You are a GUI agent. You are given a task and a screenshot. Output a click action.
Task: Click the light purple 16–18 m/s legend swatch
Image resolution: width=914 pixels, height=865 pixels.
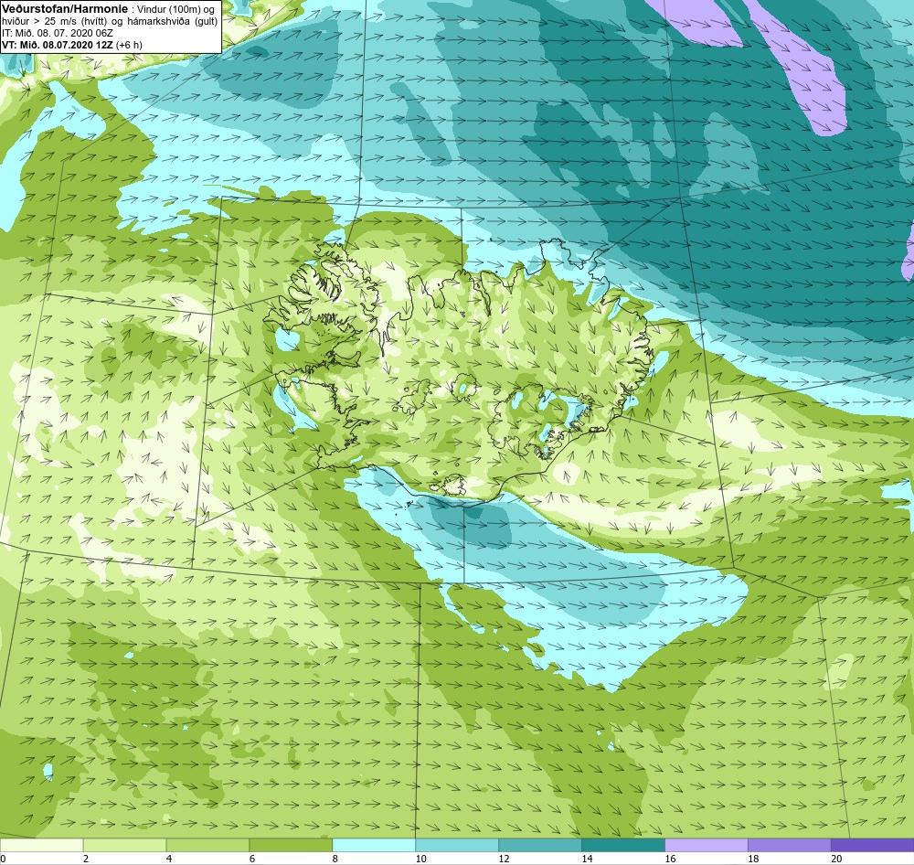click(706, 845)
